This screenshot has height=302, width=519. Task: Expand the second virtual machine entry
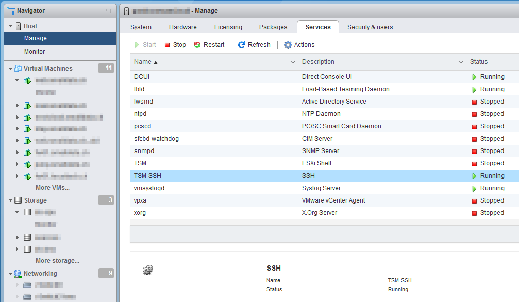(x=17, y=105)
